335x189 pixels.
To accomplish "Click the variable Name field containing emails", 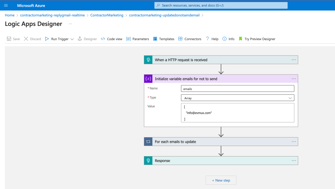I will click(x=238, y=89).
